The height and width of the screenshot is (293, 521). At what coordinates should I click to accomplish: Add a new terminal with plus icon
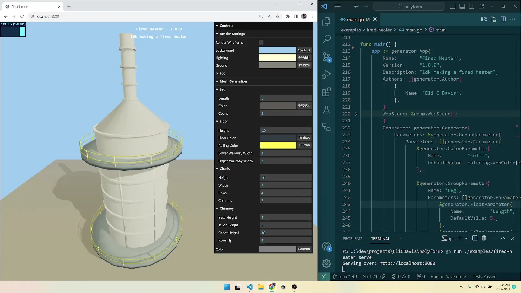(x=460, y=238)
